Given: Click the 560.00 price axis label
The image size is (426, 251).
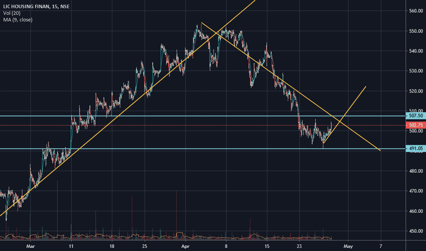Looking at the screenshot, I should point(416,11).
